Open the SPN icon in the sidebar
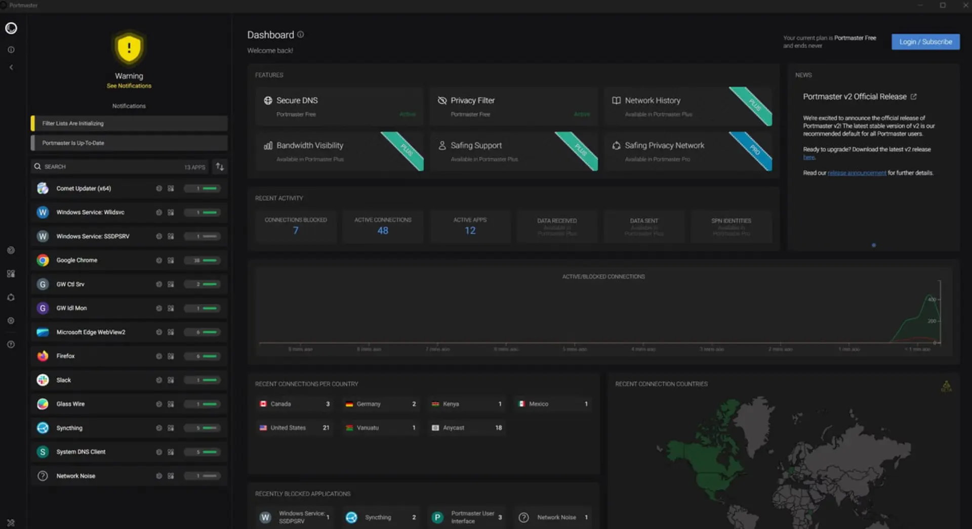 [11, 297]
